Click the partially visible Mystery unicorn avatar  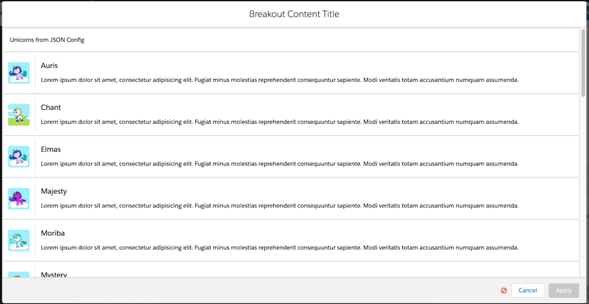pos(19,274)
